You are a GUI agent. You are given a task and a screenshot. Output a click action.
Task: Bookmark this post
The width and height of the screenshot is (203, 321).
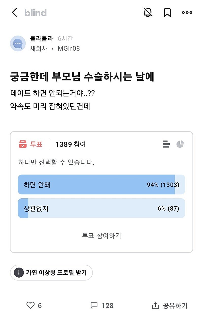click(x=167, y=12)
